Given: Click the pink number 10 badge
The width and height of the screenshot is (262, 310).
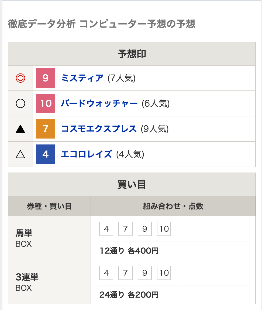Looking at the screenshot, I should (x=45, y=103).
